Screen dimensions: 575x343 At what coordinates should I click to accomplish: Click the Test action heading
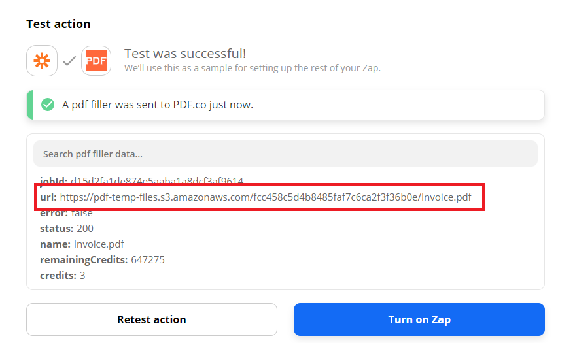[x=58, y=24]
